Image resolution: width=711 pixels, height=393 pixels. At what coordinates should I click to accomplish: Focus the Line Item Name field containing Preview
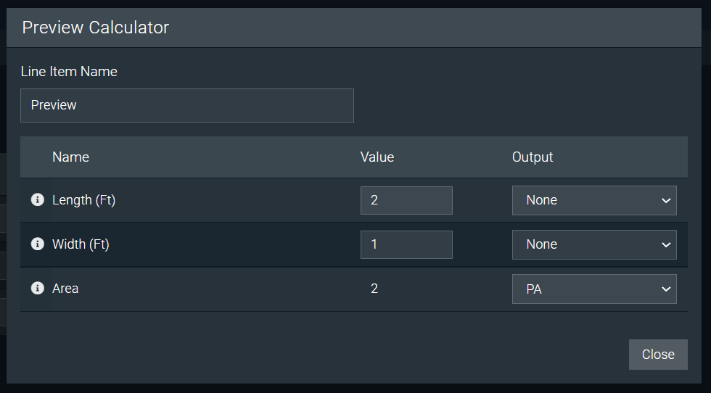pos(187,106)
